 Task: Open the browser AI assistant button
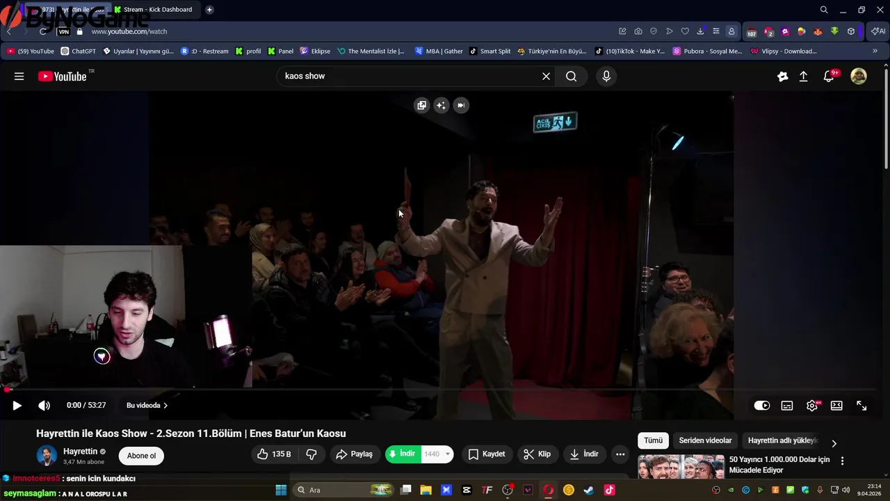click(x=878, y=31)
